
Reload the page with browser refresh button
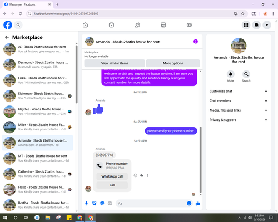[x=21, y=13]
